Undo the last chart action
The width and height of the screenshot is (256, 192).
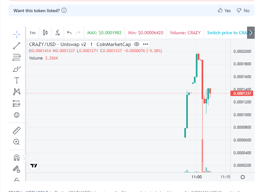tap(69, 33)
